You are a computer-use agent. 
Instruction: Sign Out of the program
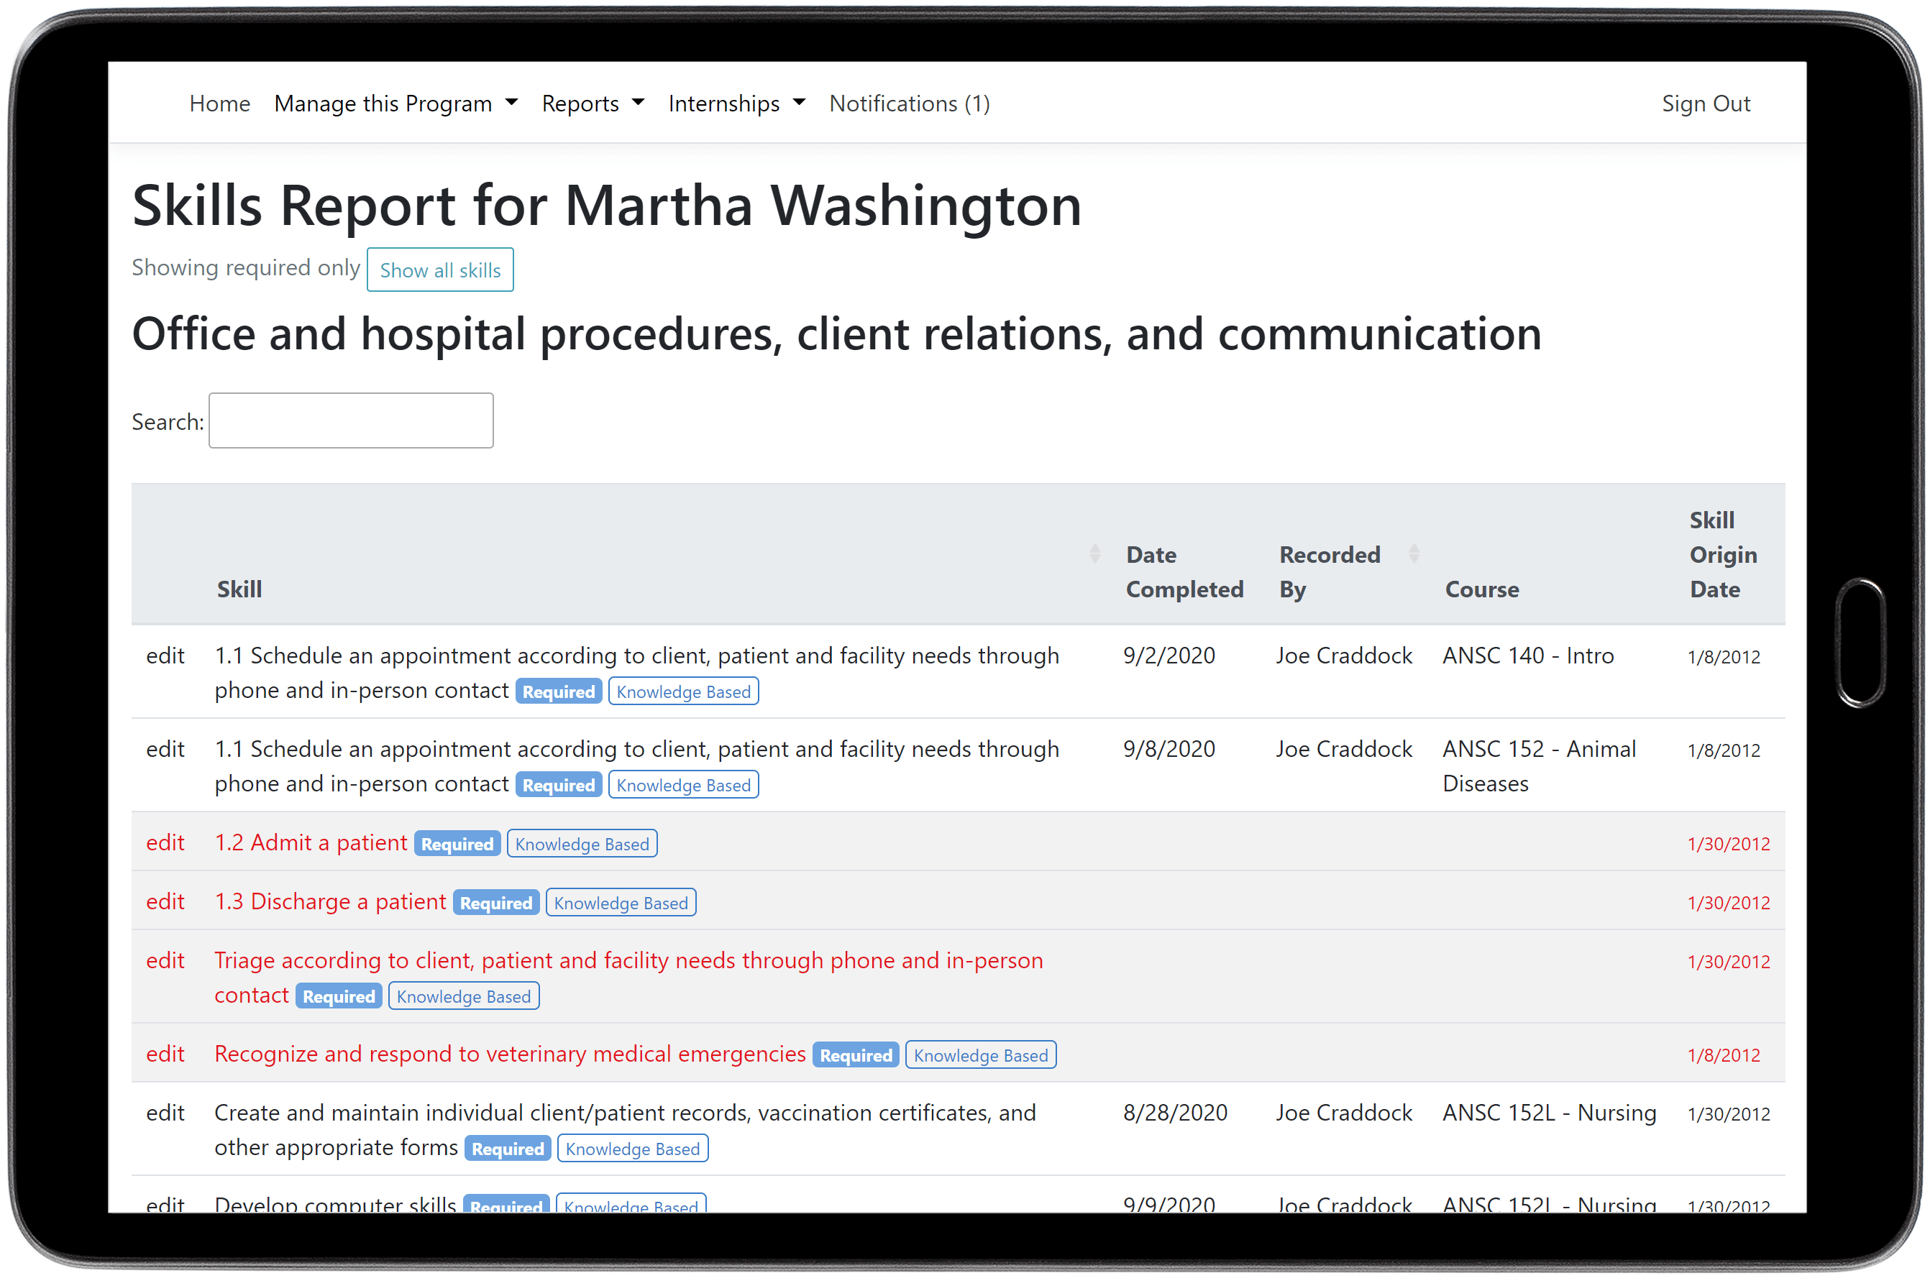pos(1706,104)
